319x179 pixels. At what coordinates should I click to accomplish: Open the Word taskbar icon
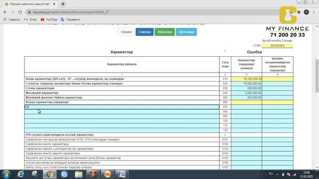(122, 175)
